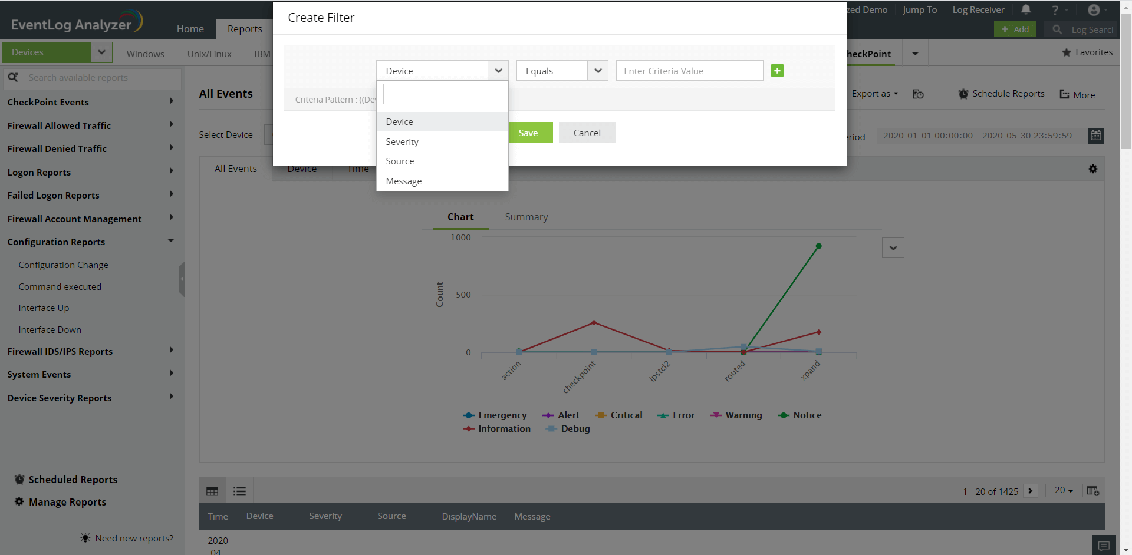Click the green plus add-criteria icon

tap(777, 71)
